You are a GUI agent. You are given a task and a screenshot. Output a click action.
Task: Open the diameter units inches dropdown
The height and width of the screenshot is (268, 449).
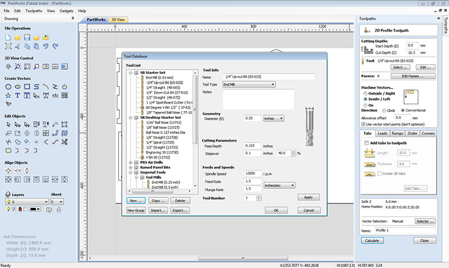pos(273,118)
